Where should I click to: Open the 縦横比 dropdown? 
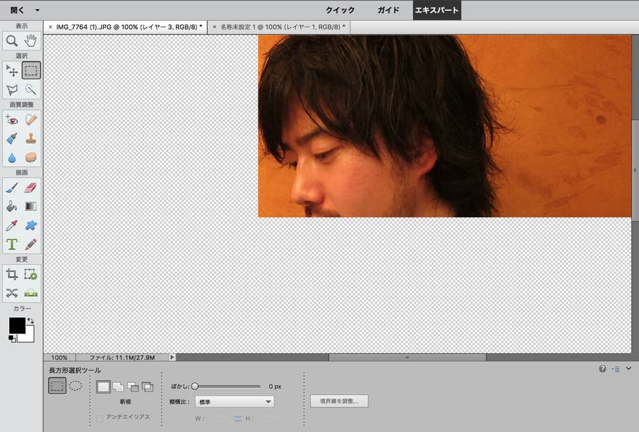[234, 402]
